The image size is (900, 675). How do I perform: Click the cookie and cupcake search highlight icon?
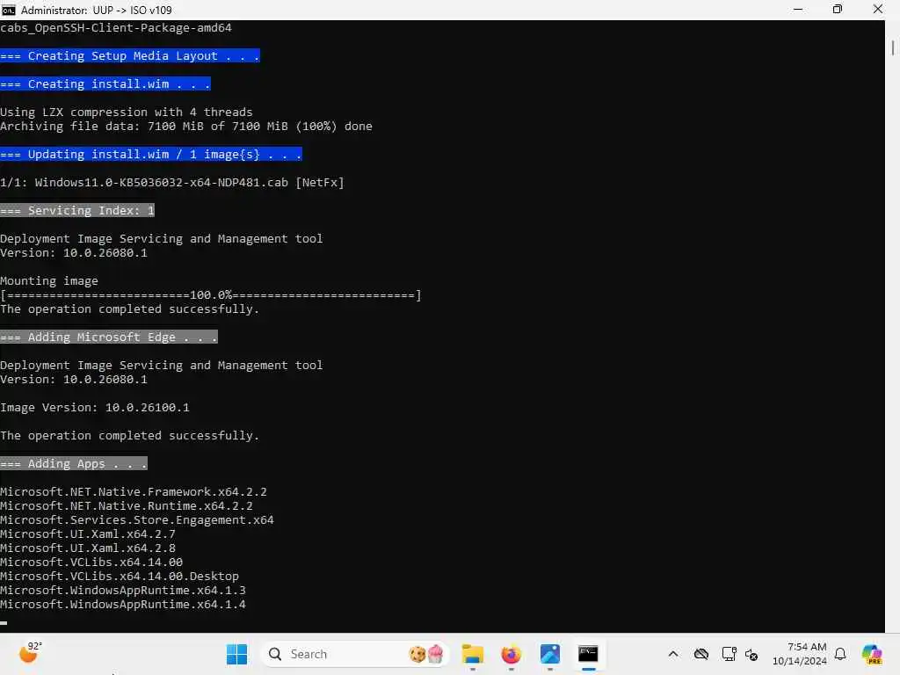[426, 654]
